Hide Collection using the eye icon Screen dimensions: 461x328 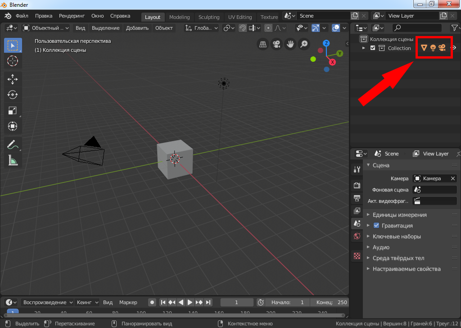[454, 48]
